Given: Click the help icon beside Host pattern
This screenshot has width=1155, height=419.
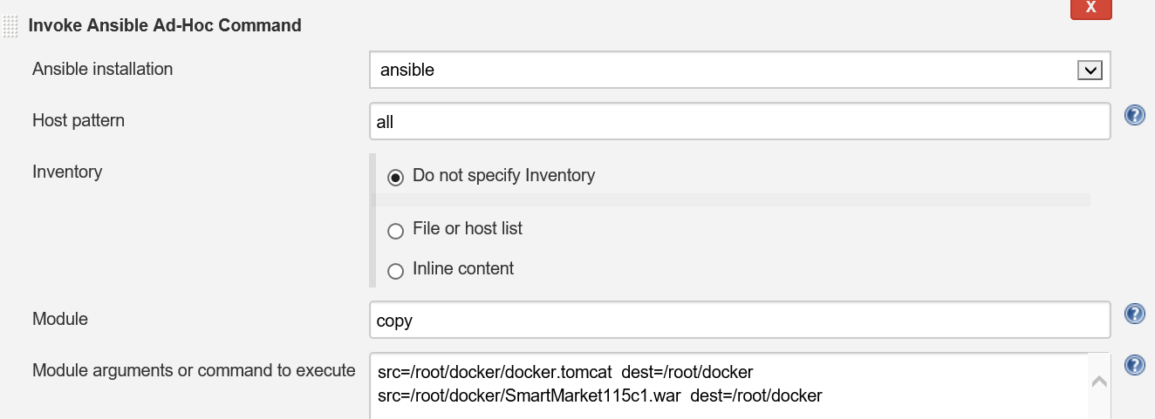Looking at the screenshot, I should click(x=1134, y=115).
